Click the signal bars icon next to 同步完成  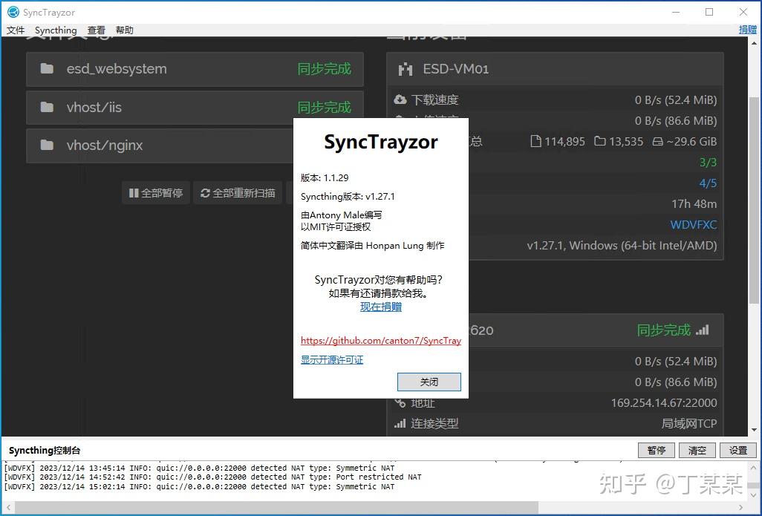701,330
